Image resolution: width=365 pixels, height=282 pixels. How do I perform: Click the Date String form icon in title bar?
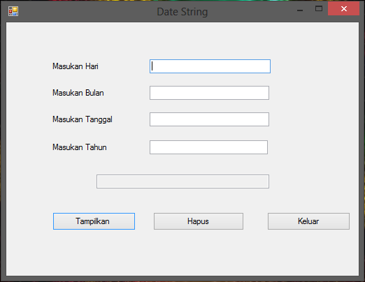pos(13,11)
